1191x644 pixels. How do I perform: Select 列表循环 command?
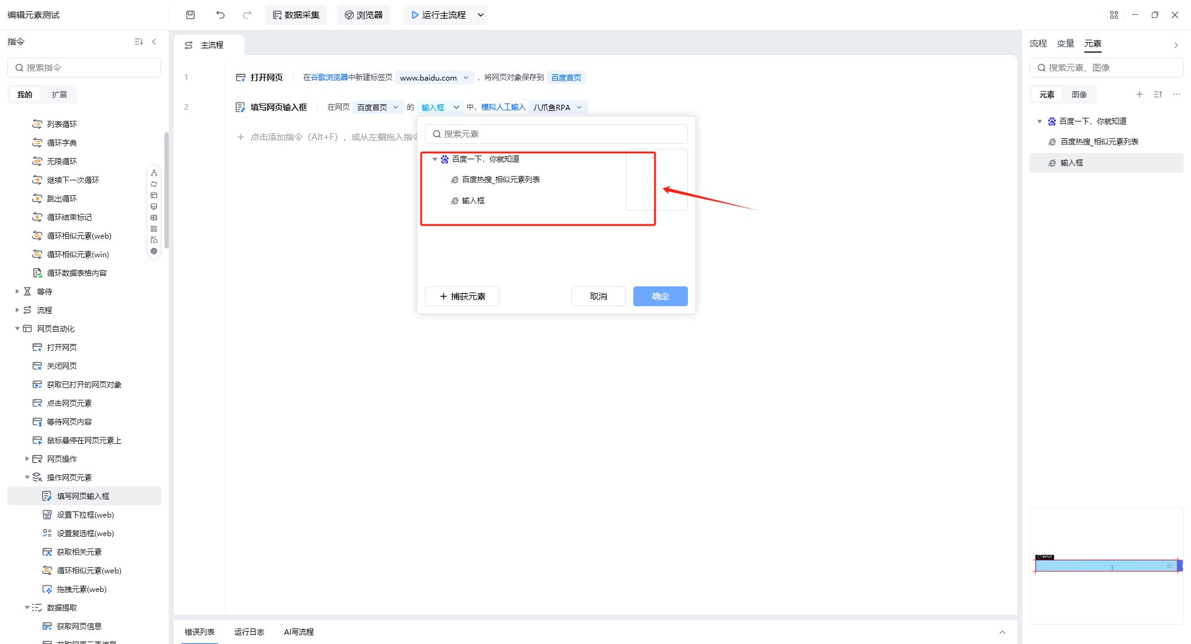62,124
